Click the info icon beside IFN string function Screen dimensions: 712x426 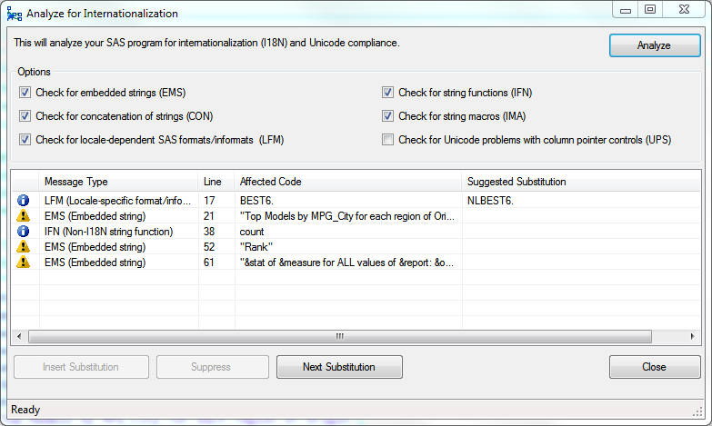coord(24,231)
